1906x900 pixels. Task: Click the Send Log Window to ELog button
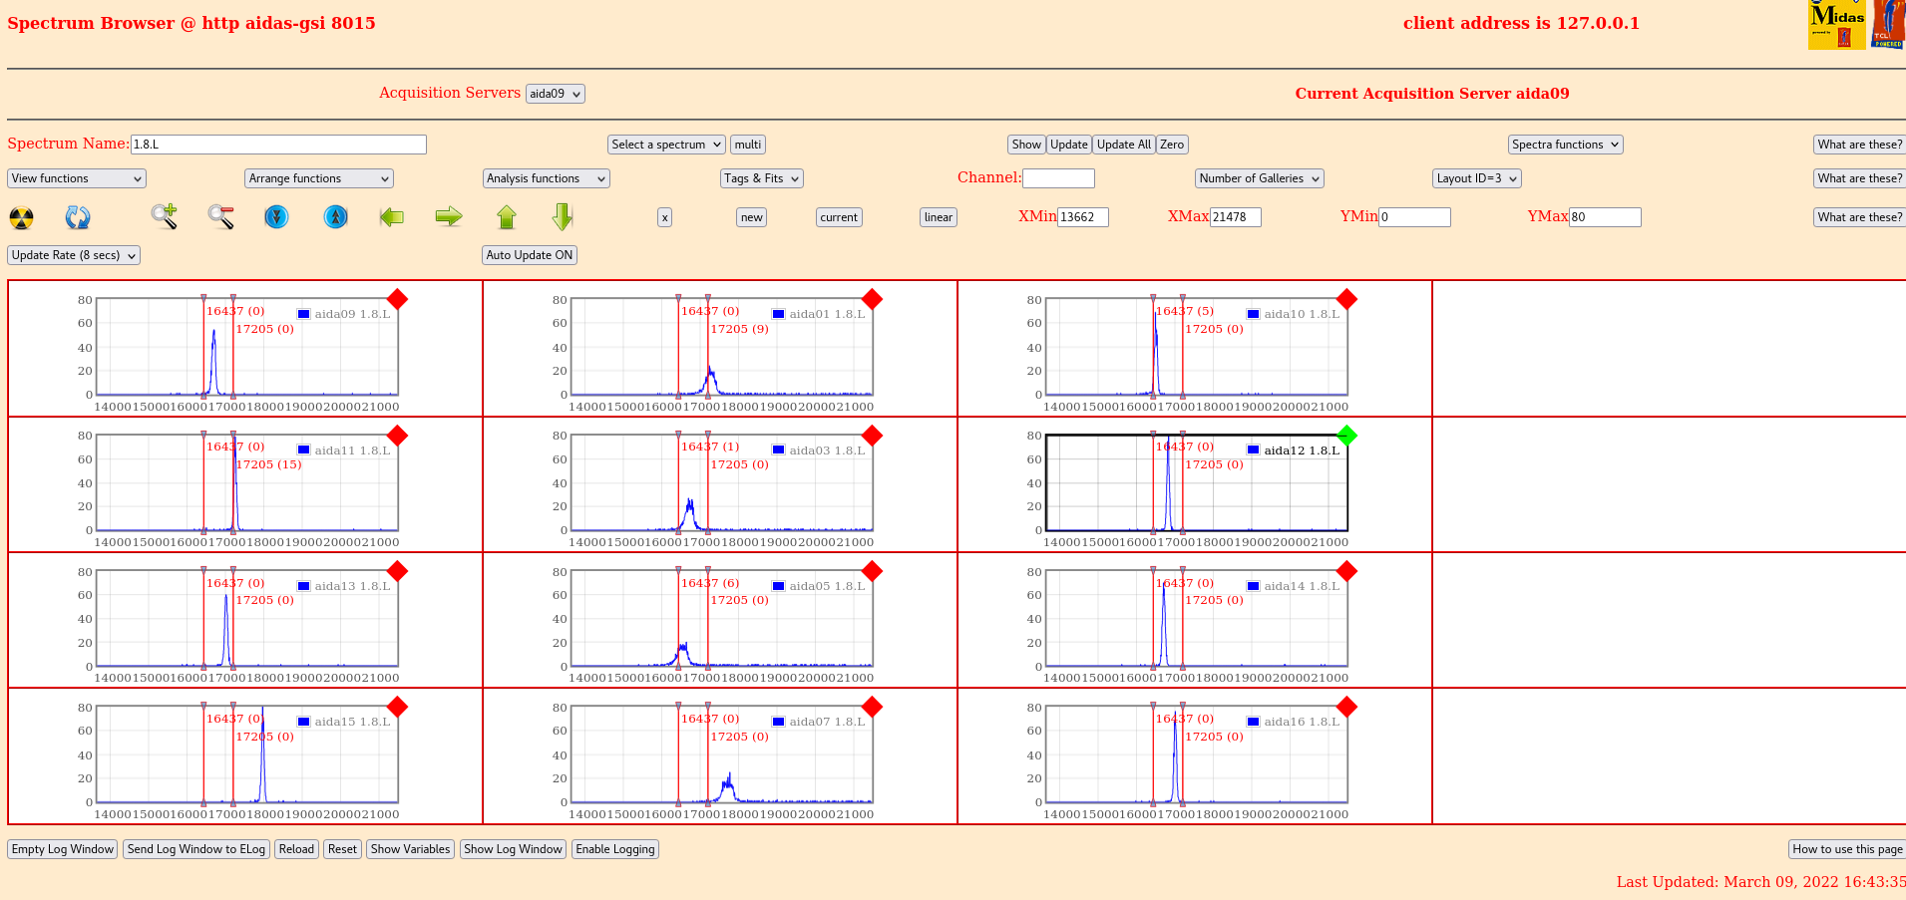pyautogui.click(x=196, y=849)
